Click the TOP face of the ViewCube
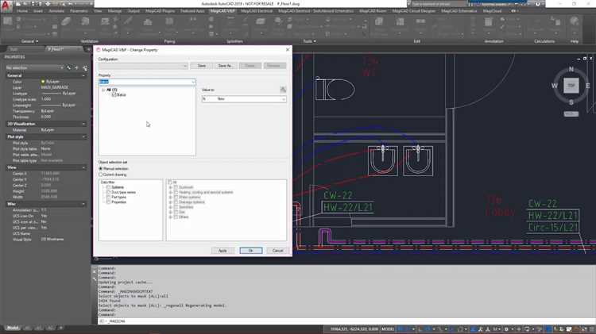This screenshot has height=334, width=596. [x=571, y=86]
